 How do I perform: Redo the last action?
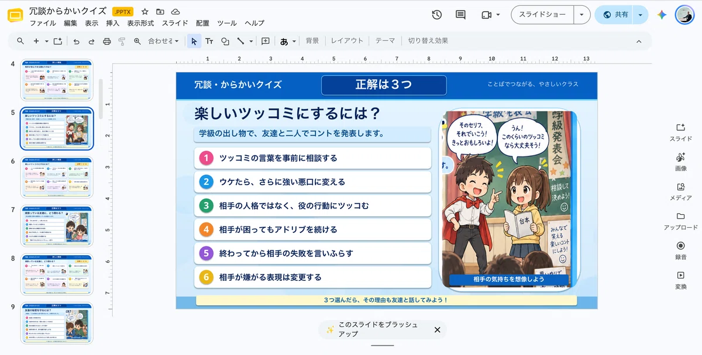point(91,41)
